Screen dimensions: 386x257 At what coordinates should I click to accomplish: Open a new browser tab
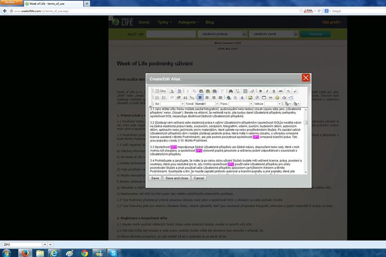coord(87,4)
